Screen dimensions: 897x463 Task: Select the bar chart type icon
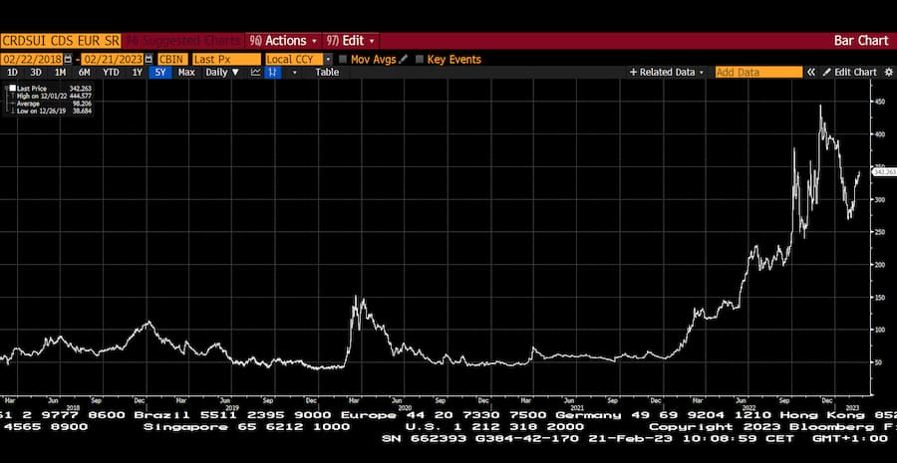(273, 73)
